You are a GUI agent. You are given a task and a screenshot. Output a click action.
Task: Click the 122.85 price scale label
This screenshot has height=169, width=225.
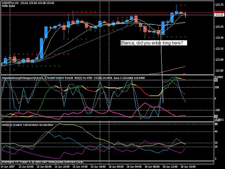point(219,71)
